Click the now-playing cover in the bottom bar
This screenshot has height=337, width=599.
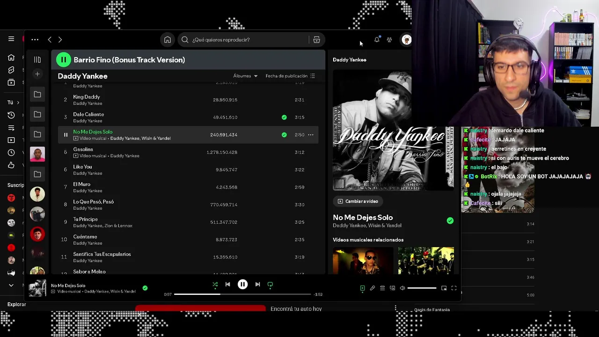pyautogui.click(x=37, y=288)
